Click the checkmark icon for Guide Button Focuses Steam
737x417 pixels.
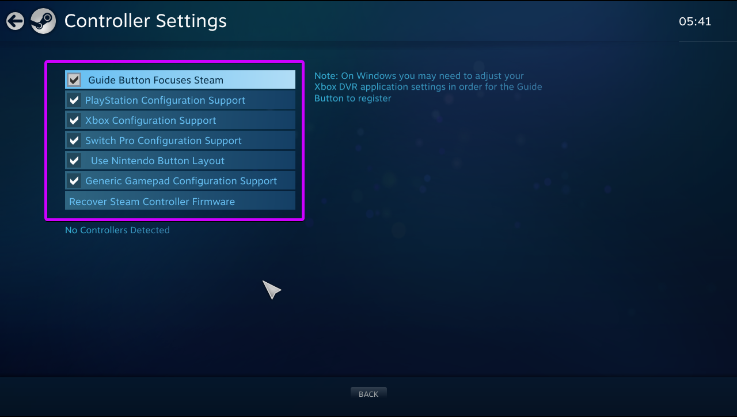pyautogui.click(x=74, y=80)
